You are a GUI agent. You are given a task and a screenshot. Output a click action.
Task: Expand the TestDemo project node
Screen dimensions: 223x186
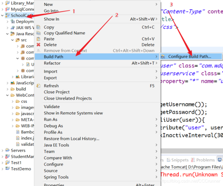(2, 169)
